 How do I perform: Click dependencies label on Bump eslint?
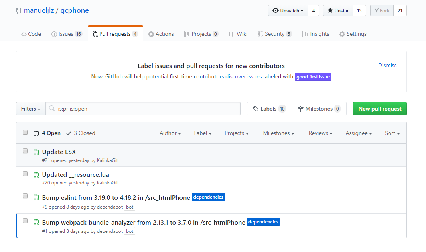tap(208, 197)
